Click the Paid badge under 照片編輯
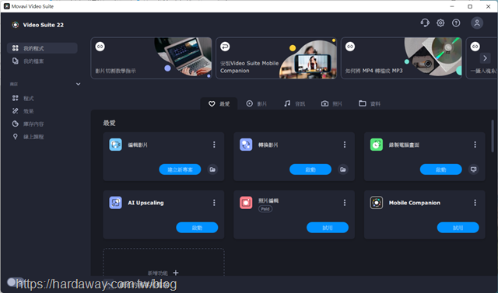Image resolution: width=498 pixels, height=293 pixels. 265,209
